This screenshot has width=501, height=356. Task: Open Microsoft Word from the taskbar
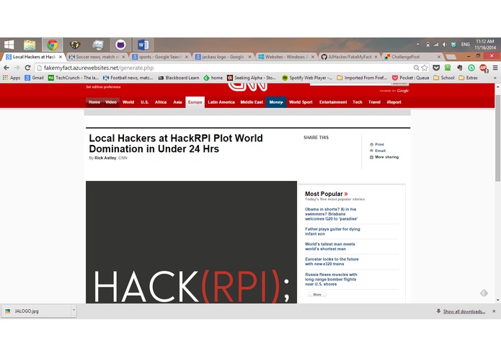(x=143, y=45)
